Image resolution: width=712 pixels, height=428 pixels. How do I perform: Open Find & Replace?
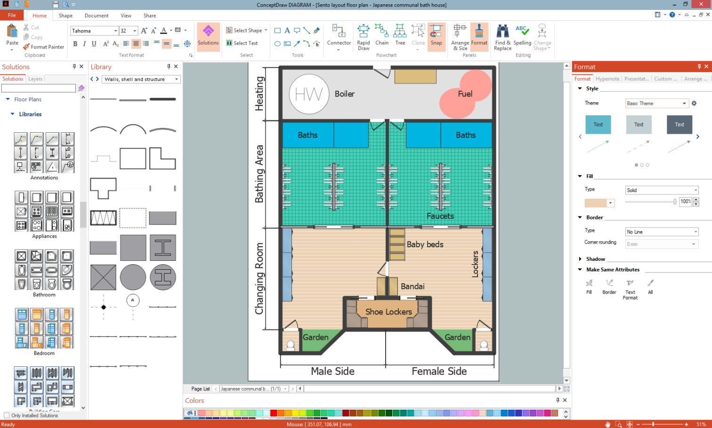[502, 36]
